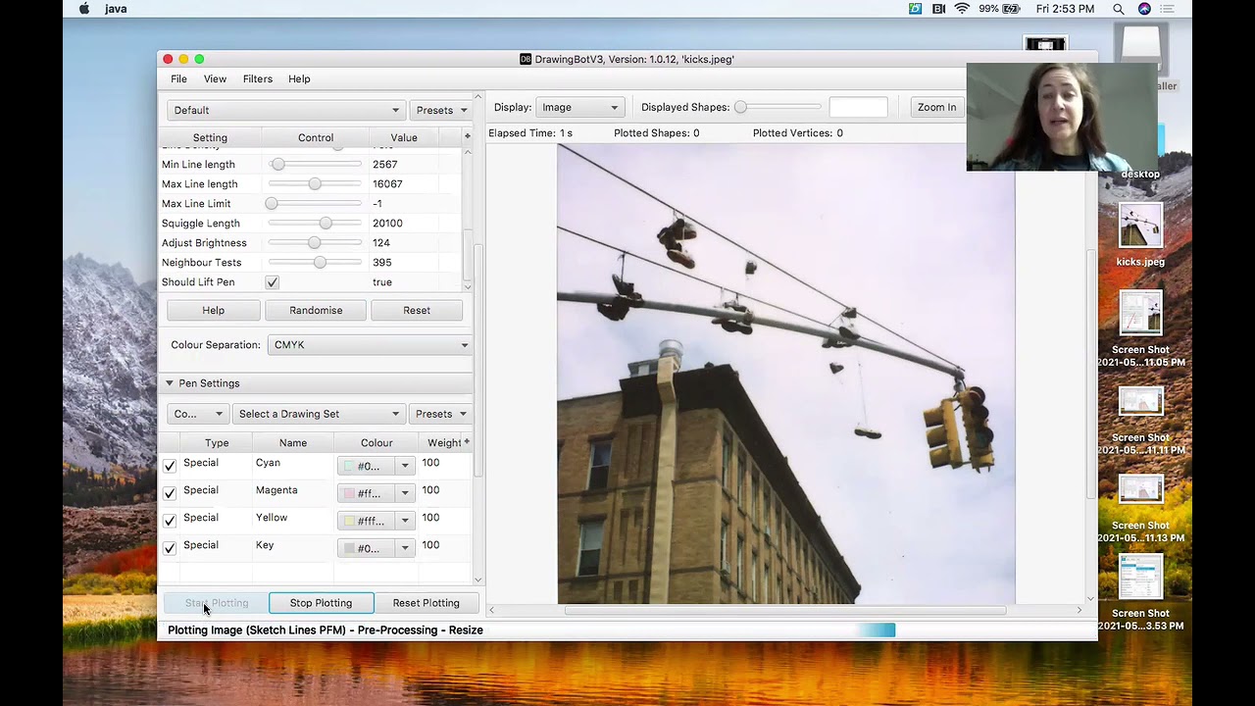Open the Pen Settings Presets dropdown
This screenshot has width=1255, height=706.
[x=441, y=414]
